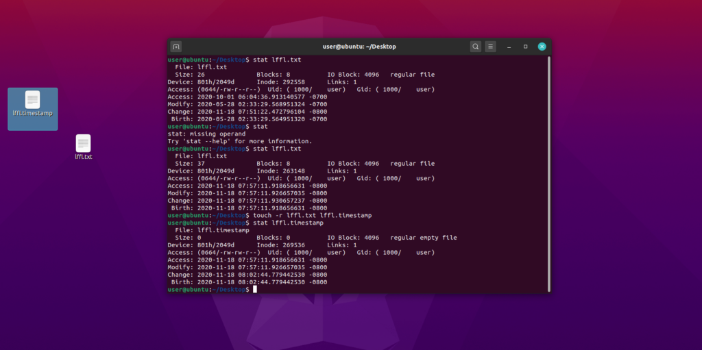Maximize the terminal window
Image resolution: width=702 pixels, height=350 pixels.
(x=526, y=47)
